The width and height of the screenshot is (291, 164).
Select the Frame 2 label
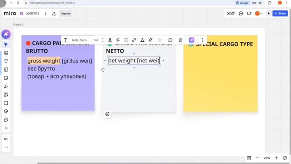point(18,25)
